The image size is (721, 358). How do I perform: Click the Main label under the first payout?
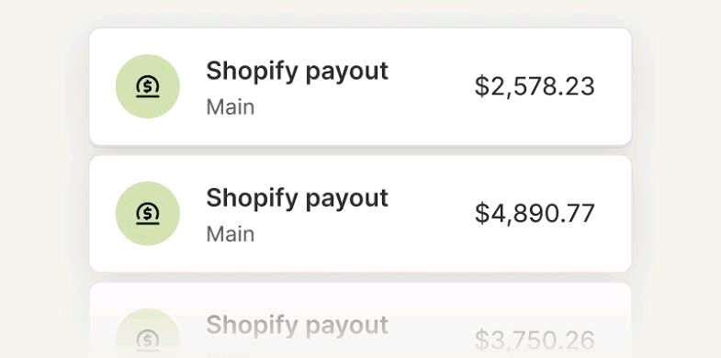pyautogui.click(x=230, y=107)
